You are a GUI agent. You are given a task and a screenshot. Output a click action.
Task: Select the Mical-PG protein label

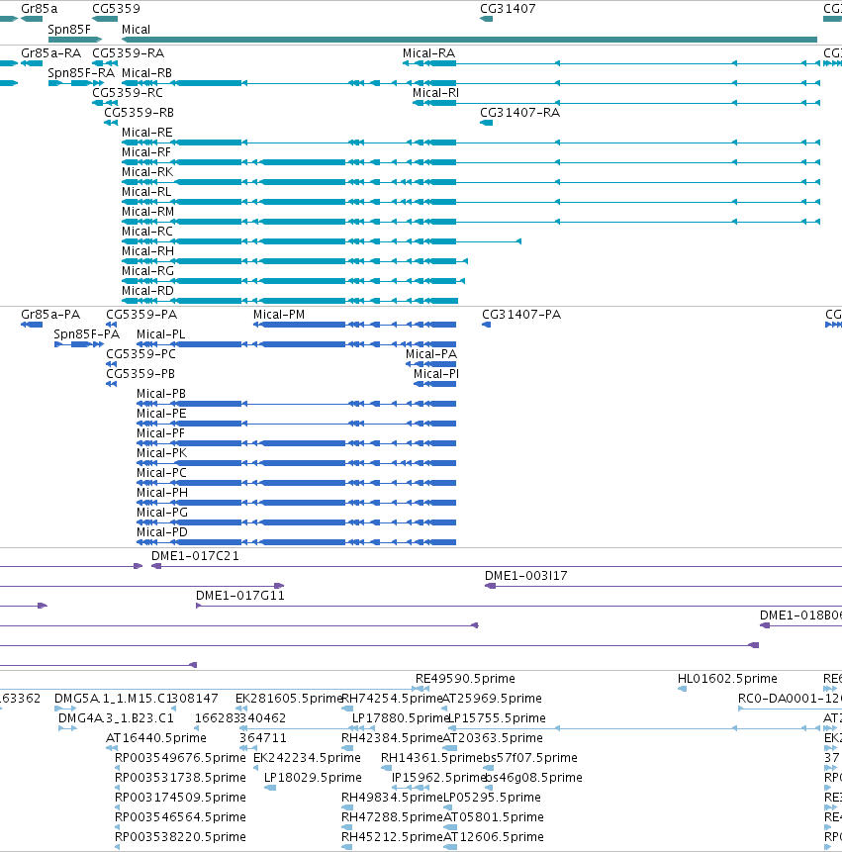162,513
